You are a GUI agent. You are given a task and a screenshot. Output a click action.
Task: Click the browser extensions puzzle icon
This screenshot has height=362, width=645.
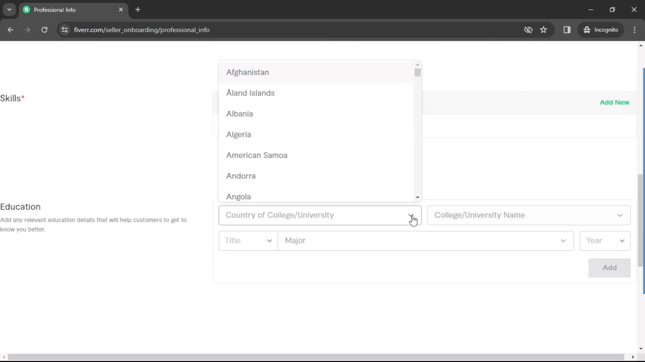pos(567,29)
